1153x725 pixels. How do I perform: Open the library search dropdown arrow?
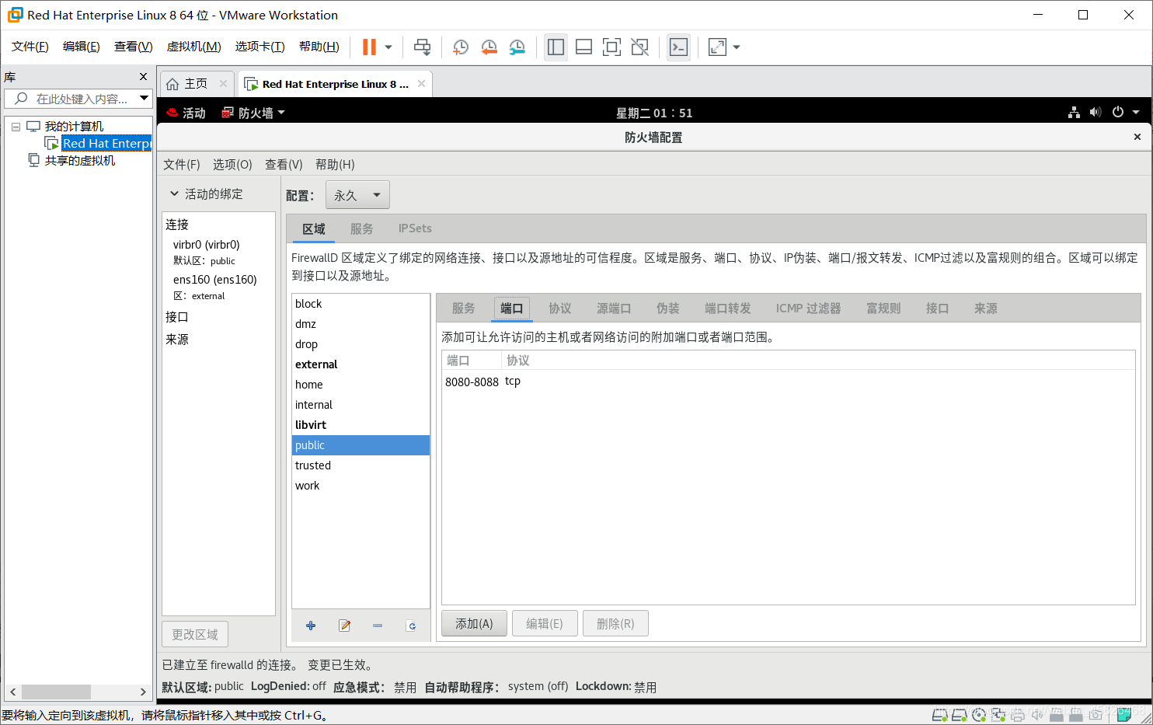144,98
